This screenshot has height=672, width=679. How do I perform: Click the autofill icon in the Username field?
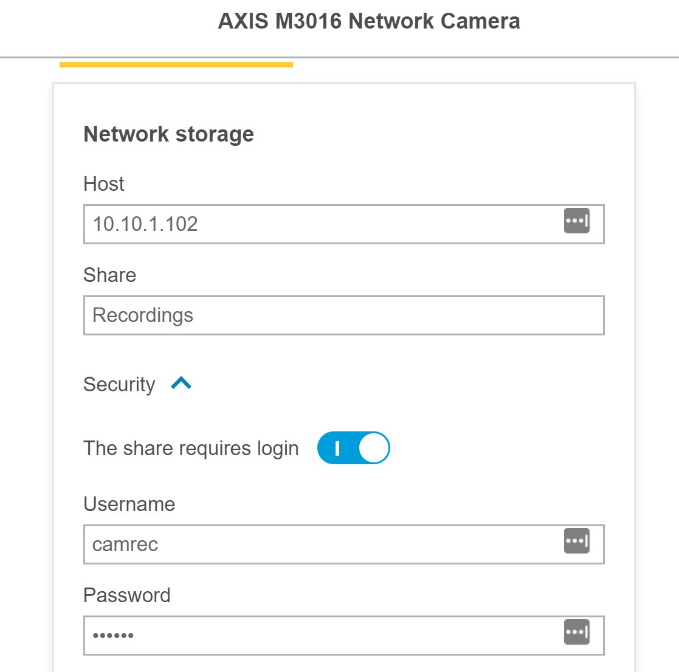click(576, 541)
